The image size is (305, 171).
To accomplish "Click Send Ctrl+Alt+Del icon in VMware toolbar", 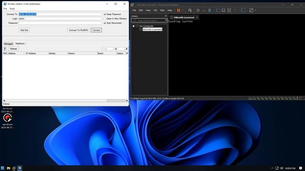I will 190,10.
